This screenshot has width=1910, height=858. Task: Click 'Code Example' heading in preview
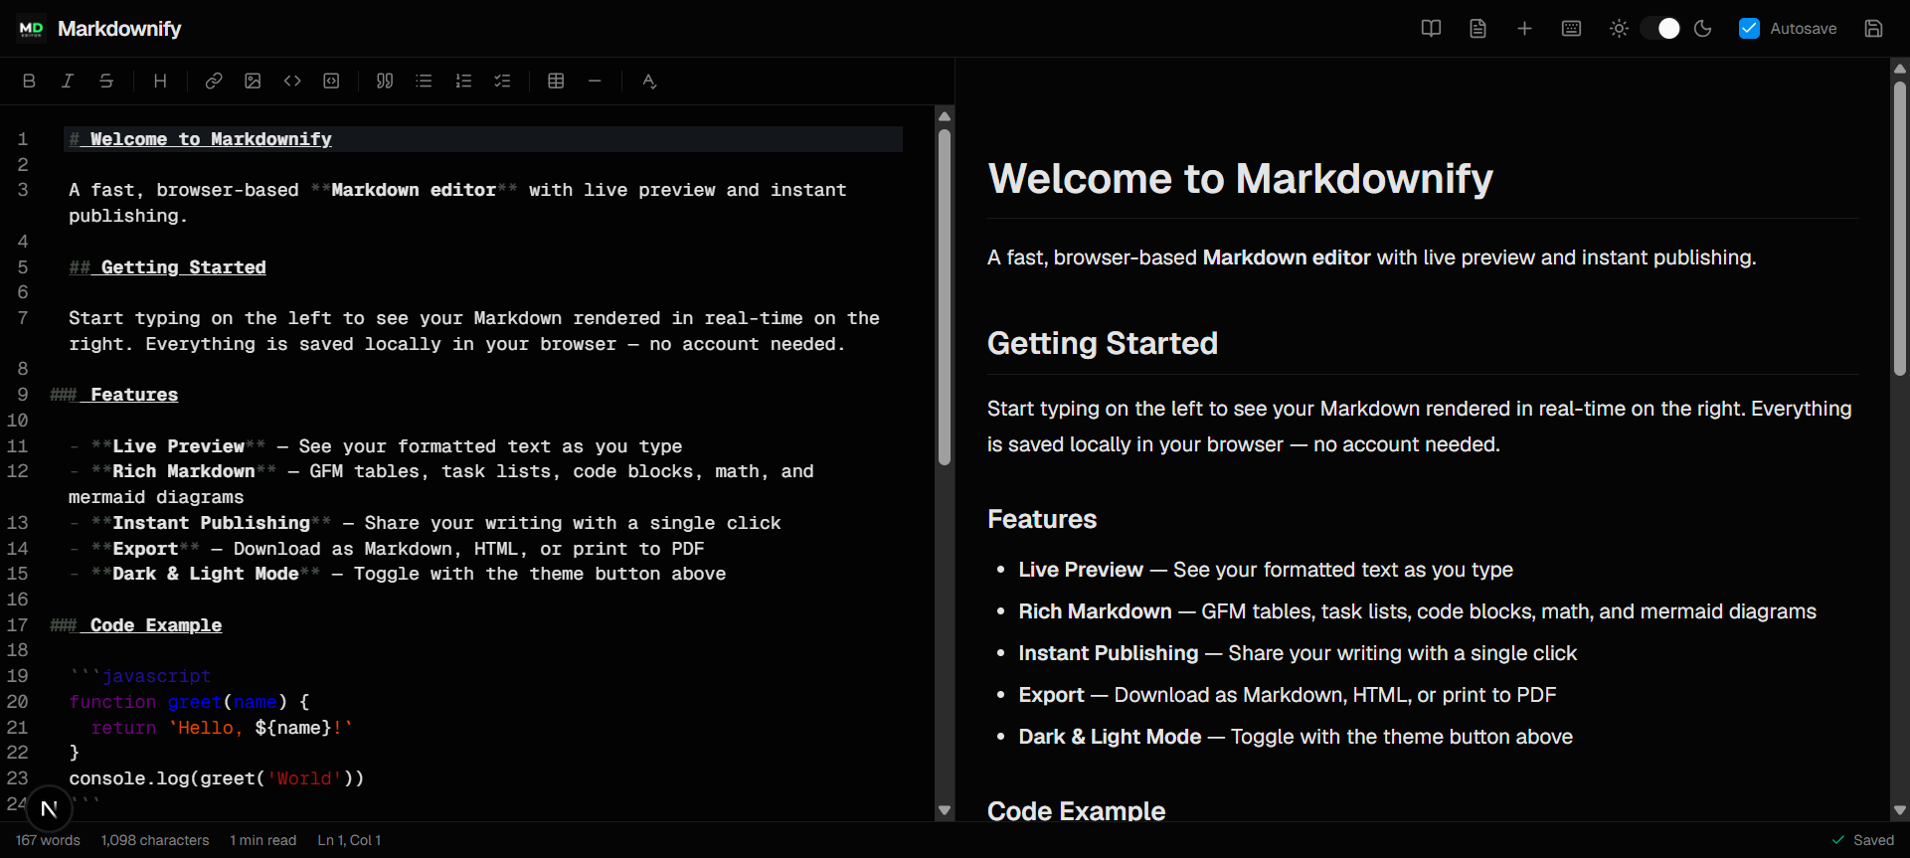click(1076, 810)
